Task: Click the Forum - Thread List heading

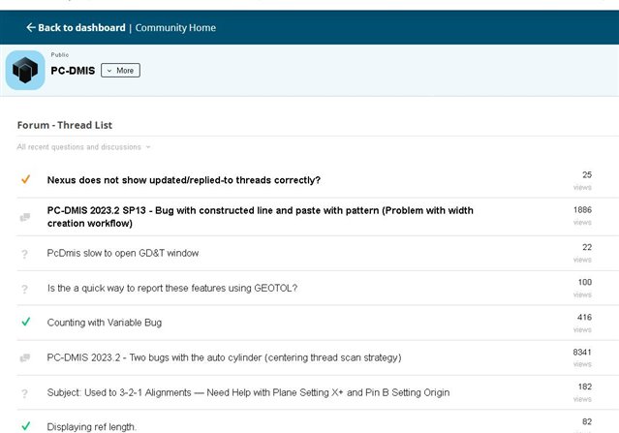Action: pos(65,125)
